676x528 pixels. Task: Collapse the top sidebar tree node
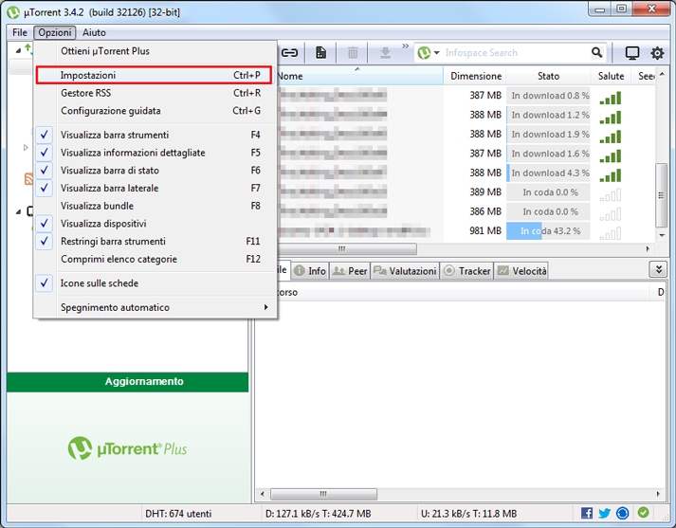18,50
